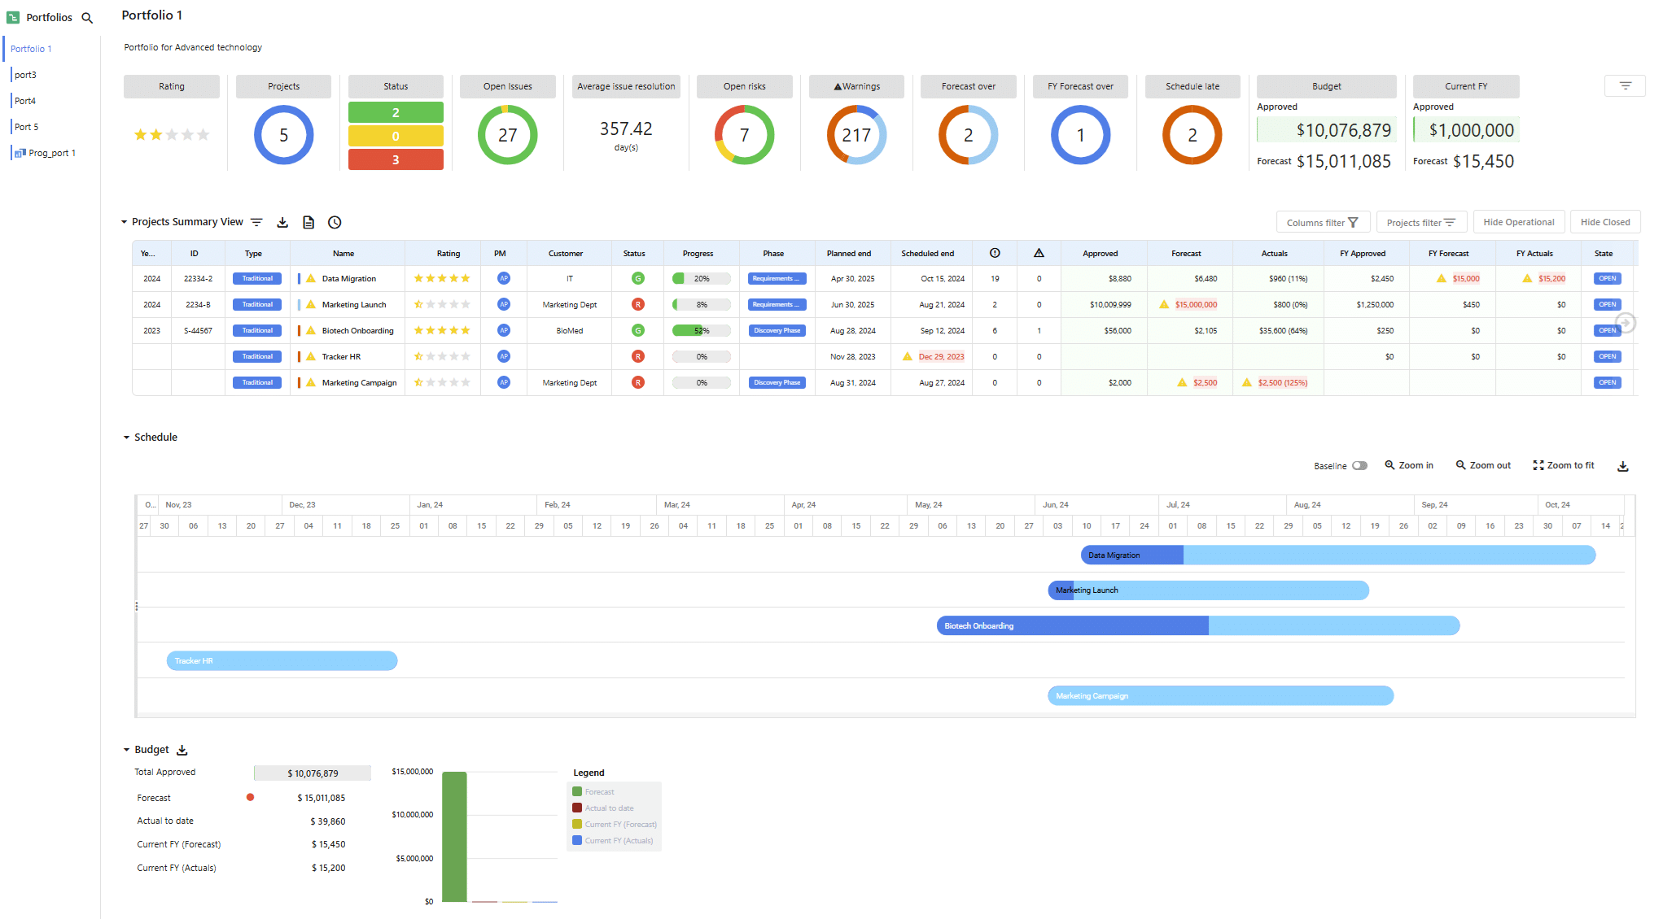Click the red status bar showing 3

(x=396, y=159)
